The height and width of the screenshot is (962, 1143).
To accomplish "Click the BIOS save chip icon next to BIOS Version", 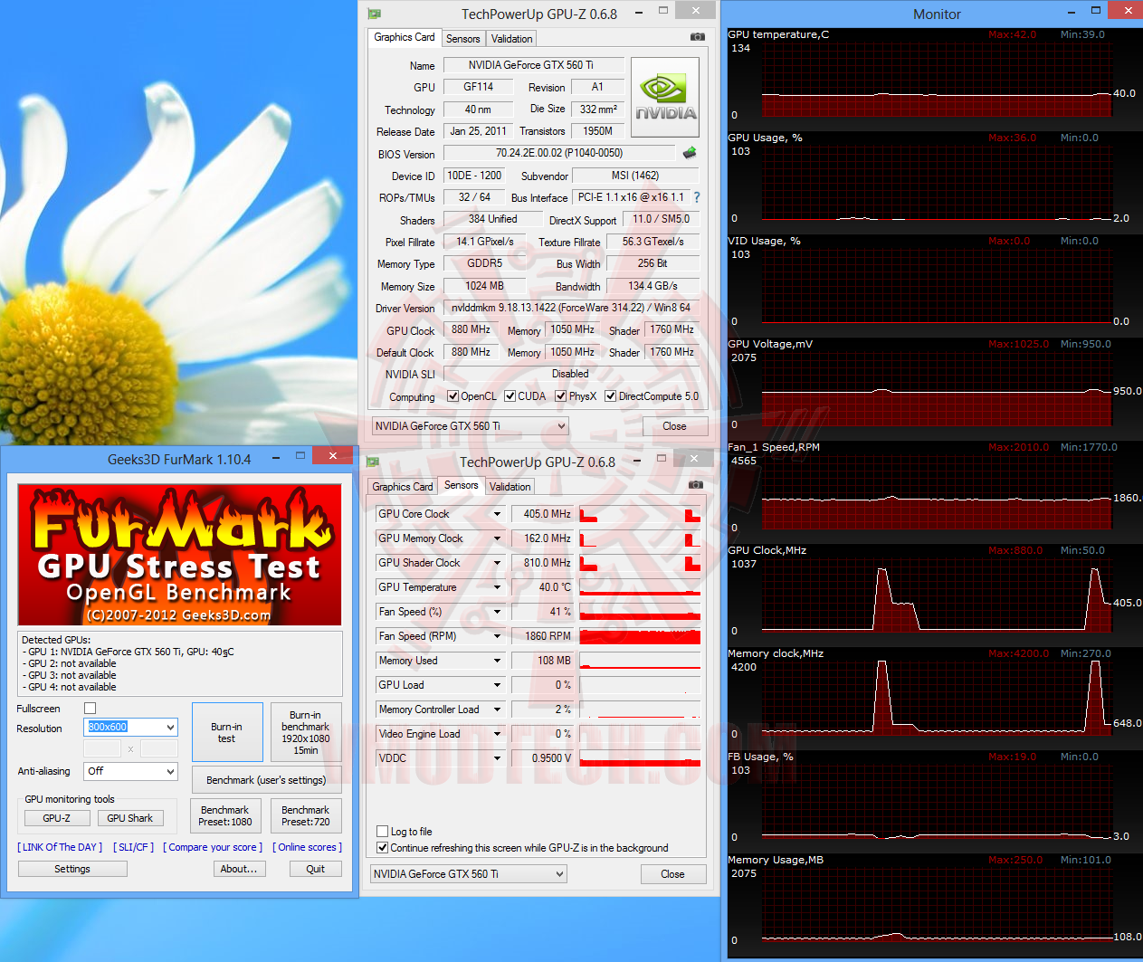I will tap(690, 153).
